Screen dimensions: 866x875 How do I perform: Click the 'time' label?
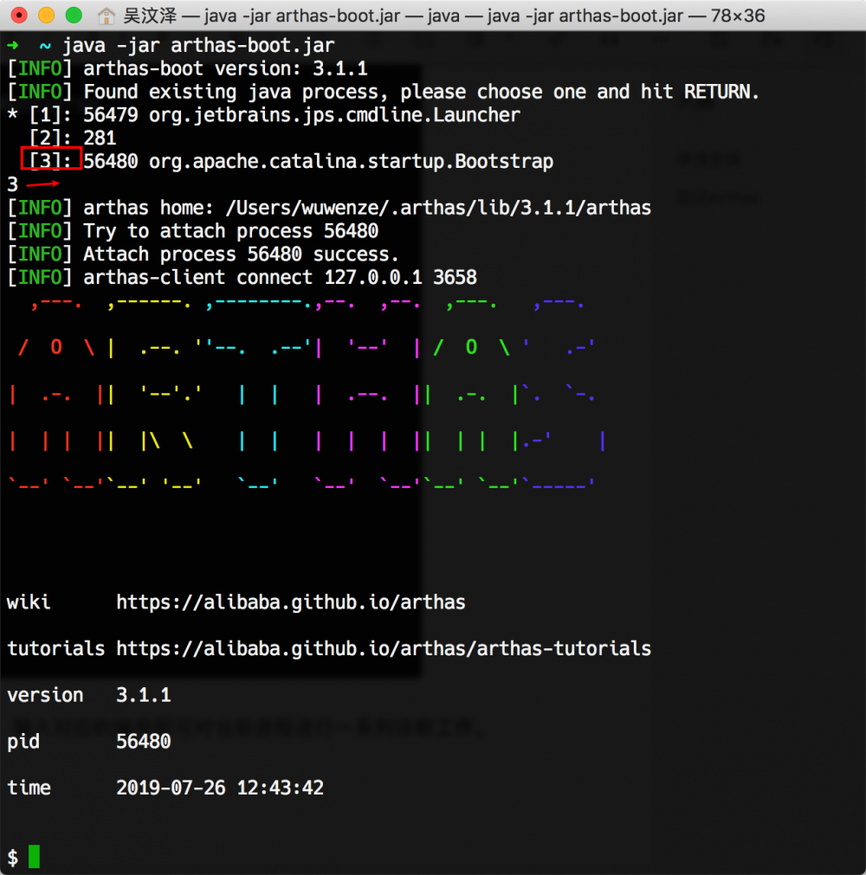[29, 788]
